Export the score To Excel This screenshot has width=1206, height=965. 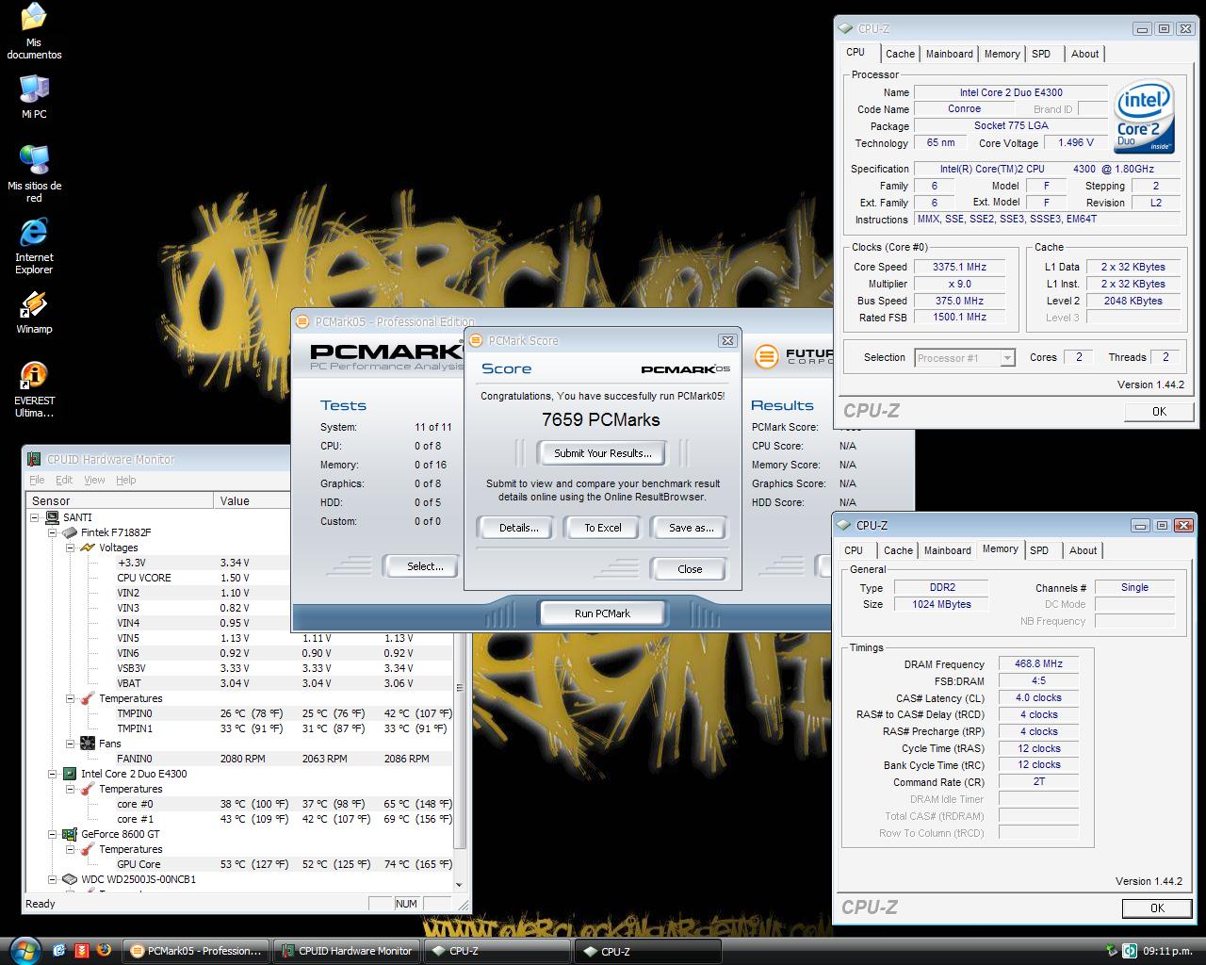coord(603,528)
